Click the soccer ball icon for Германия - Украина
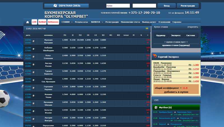 point(33,88)
